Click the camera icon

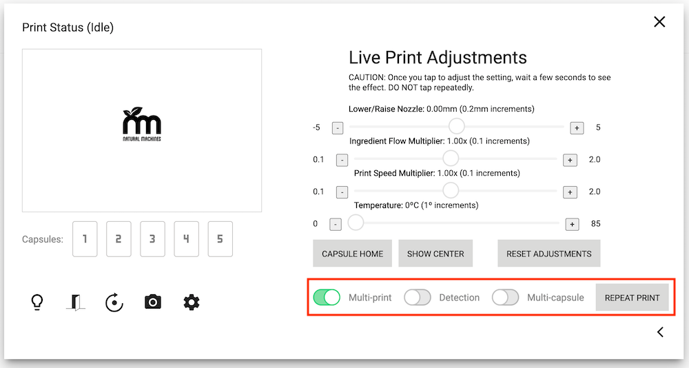153,302
